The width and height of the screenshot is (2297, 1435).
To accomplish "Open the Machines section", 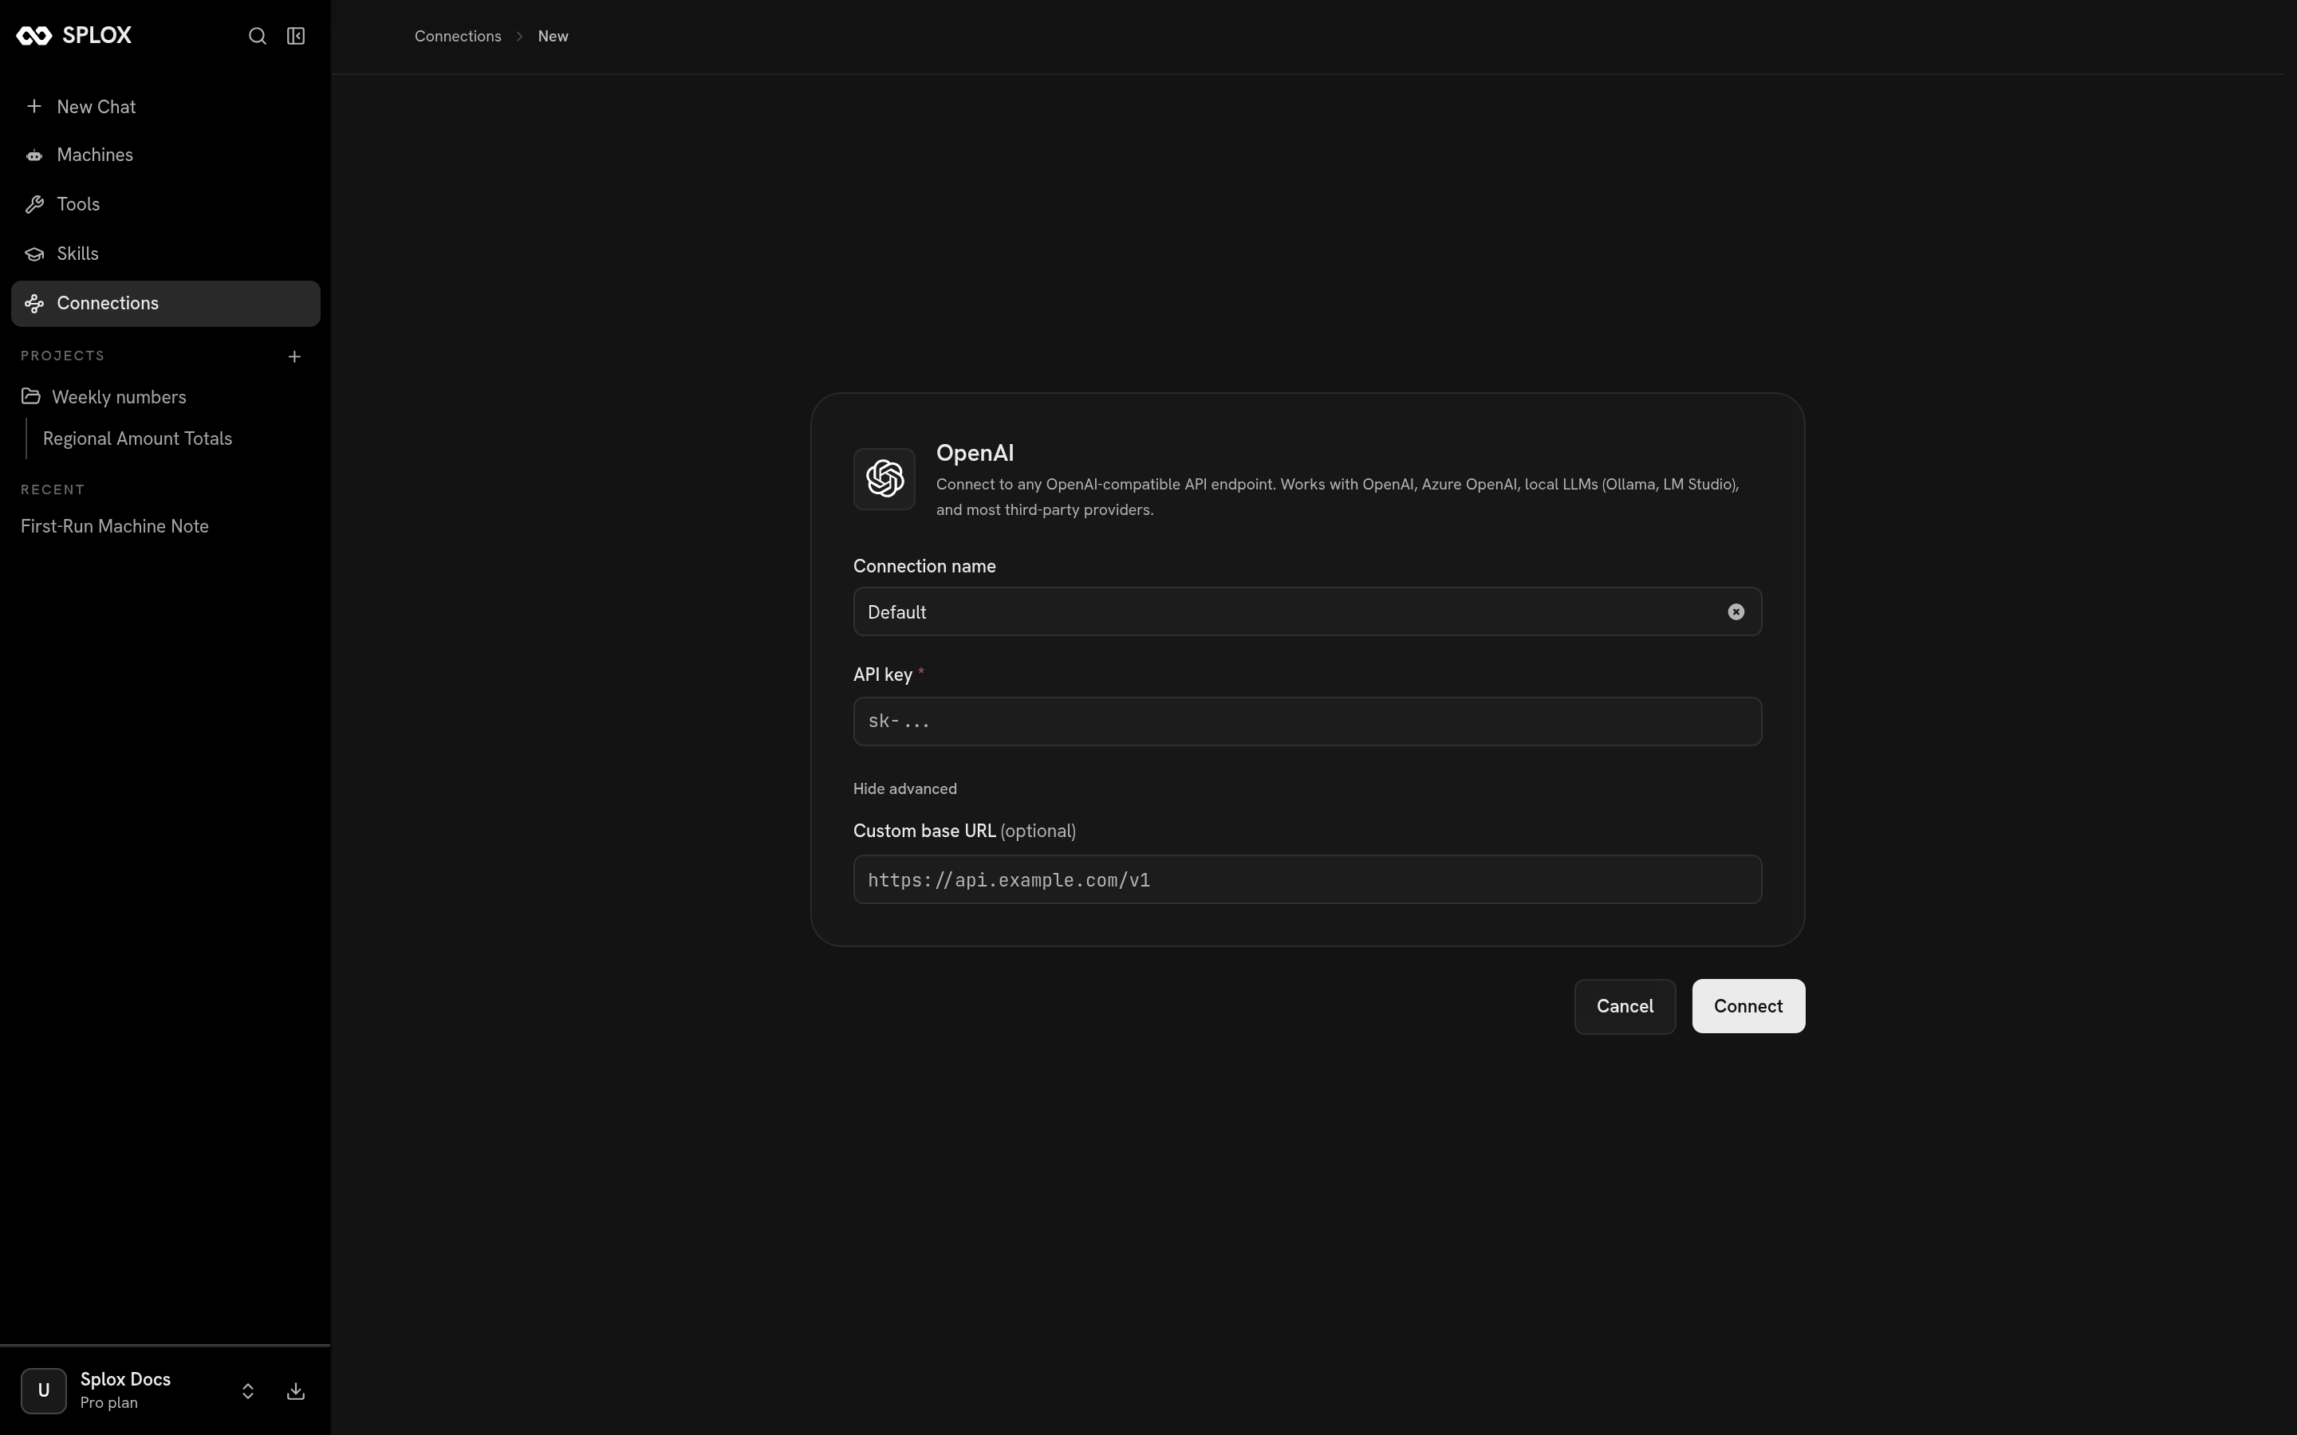I will [x=166, y=155].
